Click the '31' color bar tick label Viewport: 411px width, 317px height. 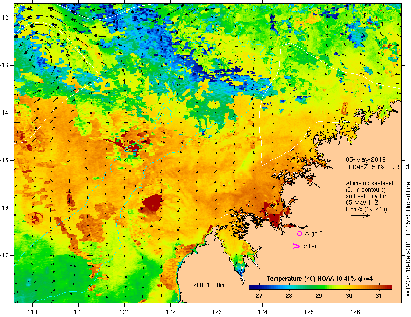pos(378,296)
